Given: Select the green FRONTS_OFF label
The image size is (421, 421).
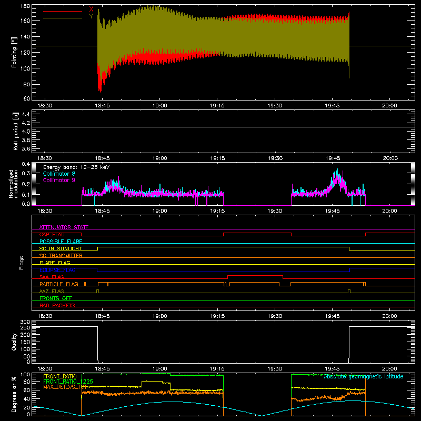Looking at the screenshot, I should point(56,298).
